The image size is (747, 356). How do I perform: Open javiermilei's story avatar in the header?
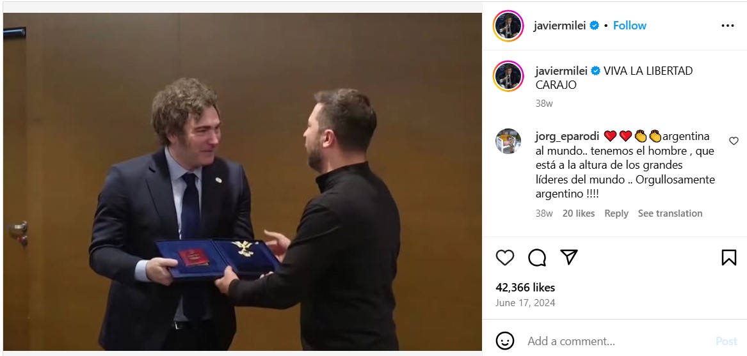coord(508,26)
